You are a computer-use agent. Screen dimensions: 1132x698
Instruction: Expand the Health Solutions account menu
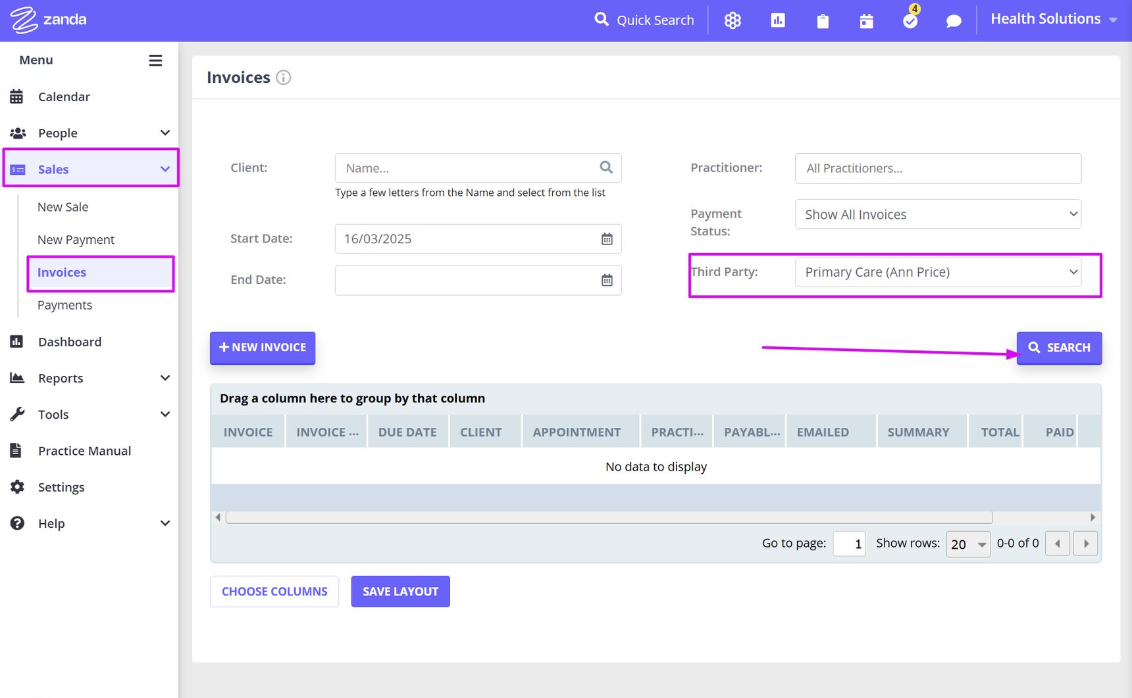pos(1054,18)
